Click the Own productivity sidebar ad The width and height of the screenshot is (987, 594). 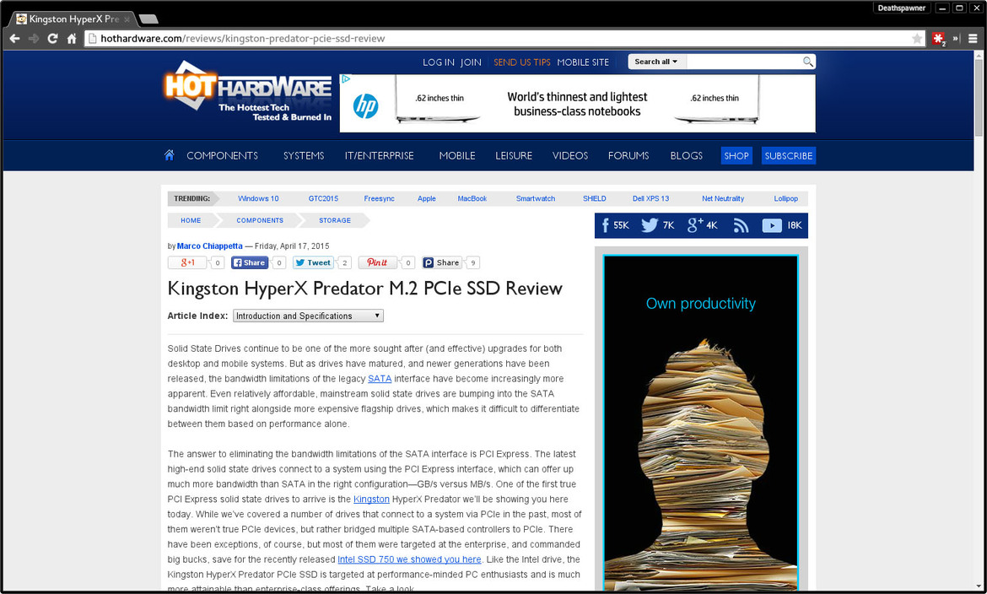point(700,422)
